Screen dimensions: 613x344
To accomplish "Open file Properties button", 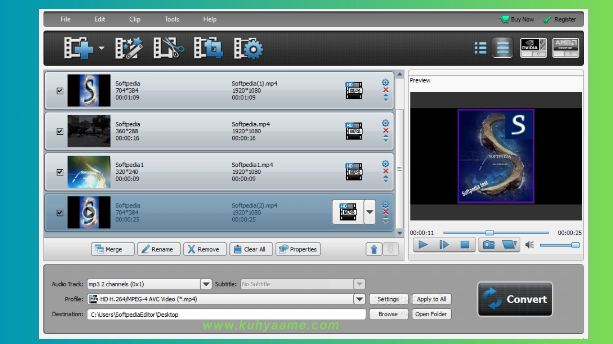I will pyautogui.click(x=298, y=249).
